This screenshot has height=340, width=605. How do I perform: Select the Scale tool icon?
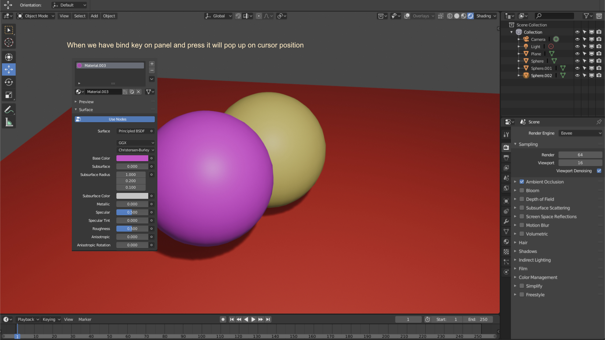coord(9,95)
